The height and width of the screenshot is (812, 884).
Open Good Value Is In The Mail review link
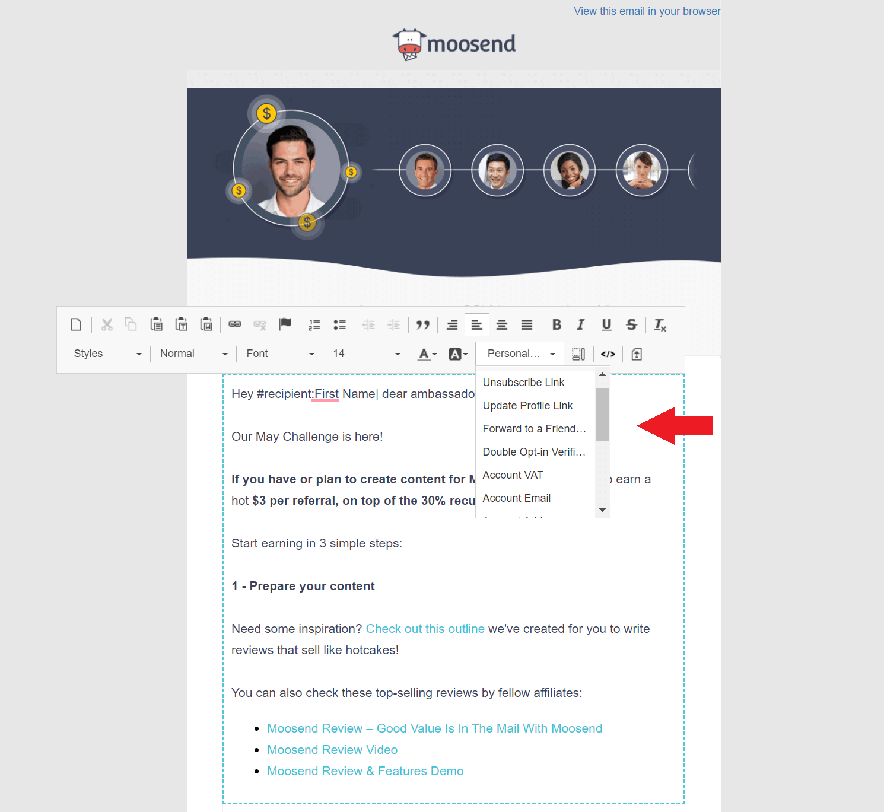[x=434, y=728]
